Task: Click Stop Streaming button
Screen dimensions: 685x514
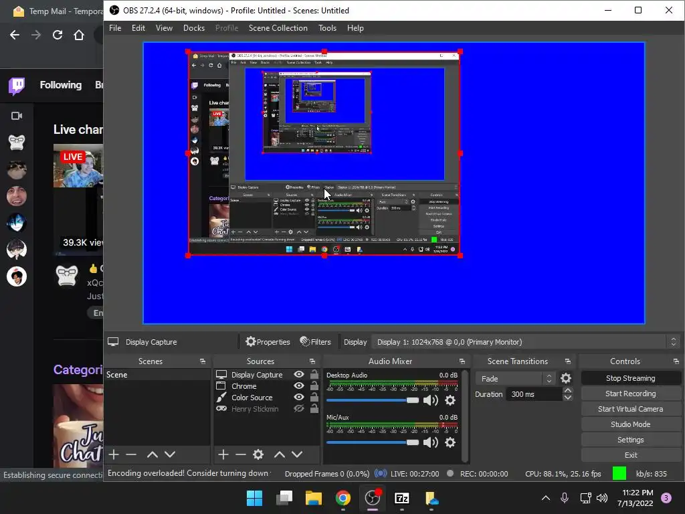Action: point(631,378)
